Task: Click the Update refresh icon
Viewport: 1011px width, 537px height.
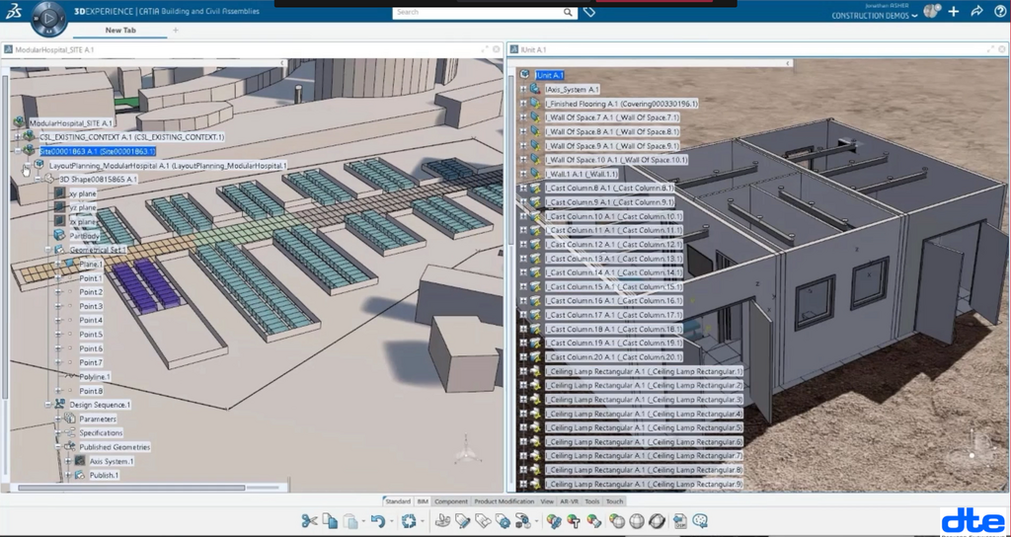Action: 408,521
